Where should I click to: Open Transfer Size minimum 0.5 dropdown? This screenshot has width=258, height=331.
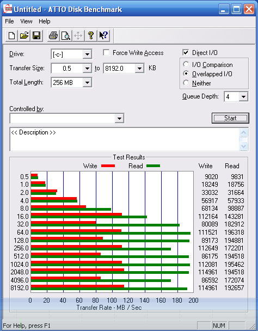(87, 69)
